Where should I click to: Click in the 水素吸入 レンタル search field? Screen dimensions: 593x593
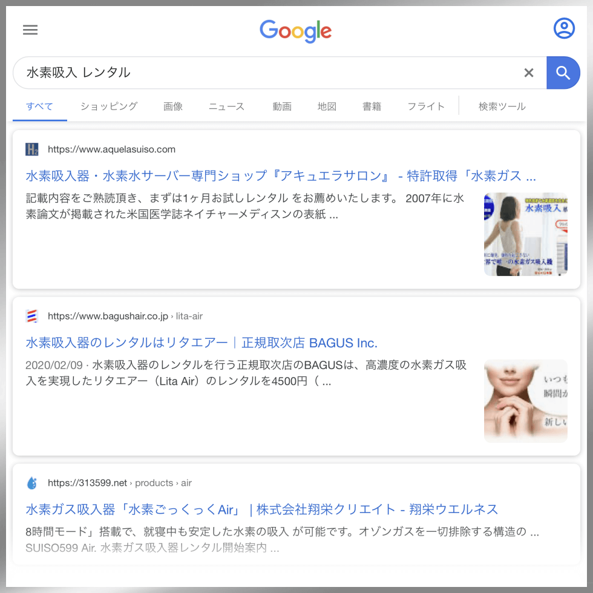point(267,73)
